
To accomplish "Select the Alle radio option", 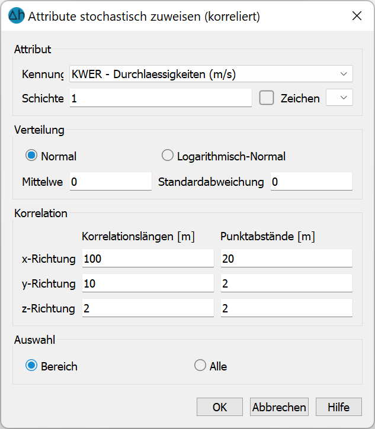I will click(200, 366).
